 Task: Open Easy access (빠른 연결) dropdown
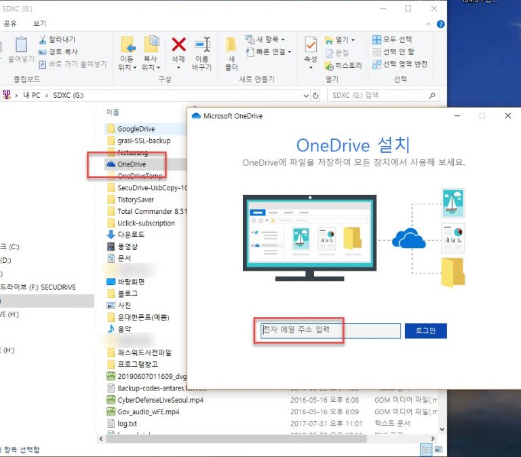(x=269, y=52)
